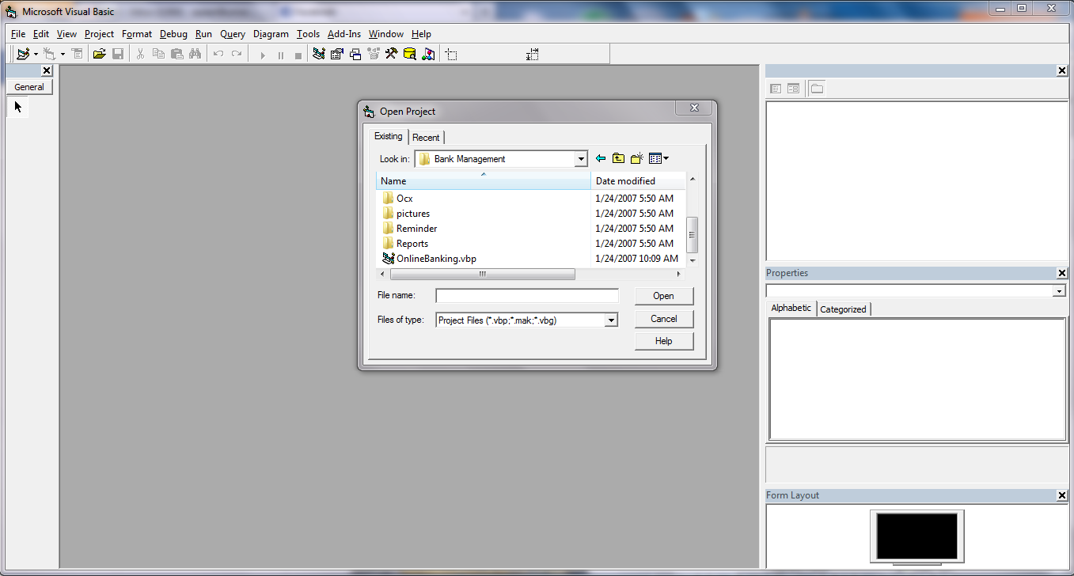Open the Look in folder dropdown
The image size is (1074, 576).
point(581,159)
